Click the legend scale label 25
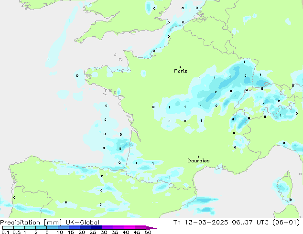 93,232
